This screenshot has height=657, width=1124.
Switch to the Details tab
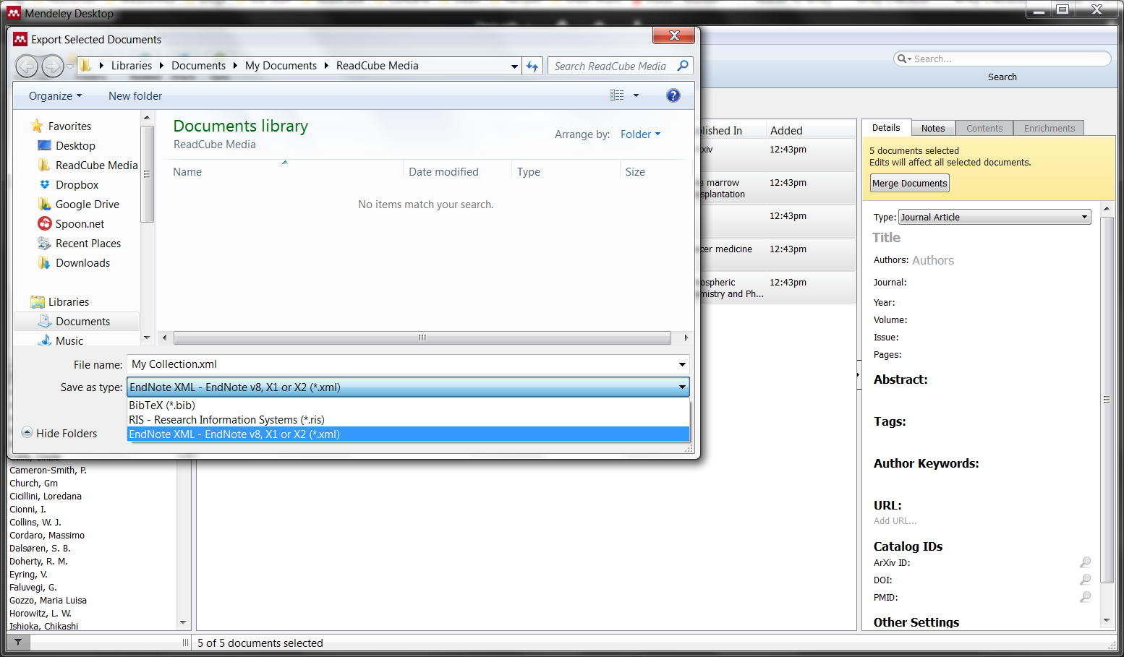point(886,128)
